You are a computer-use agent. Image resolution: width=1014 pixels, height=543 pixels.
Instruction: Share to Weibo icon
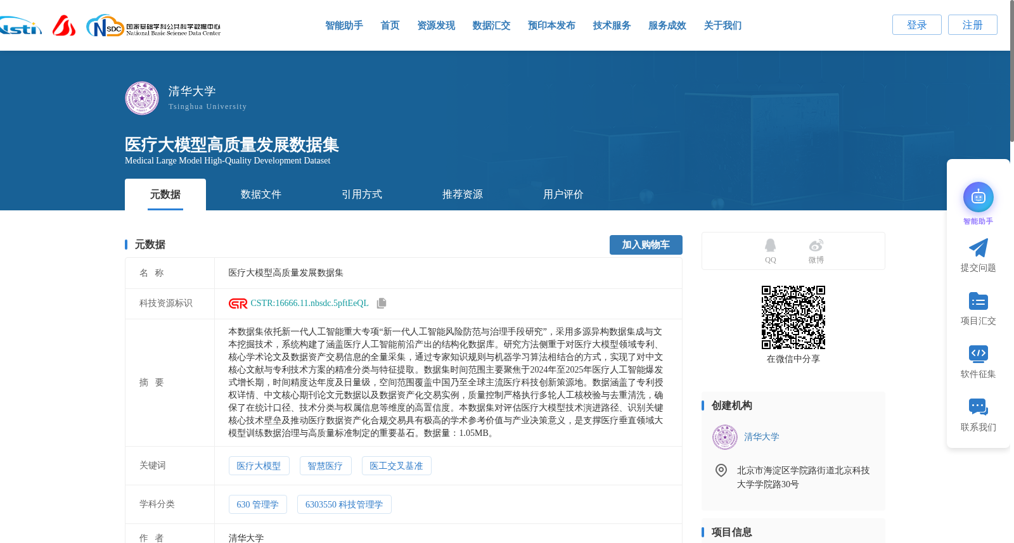point(816,246)
